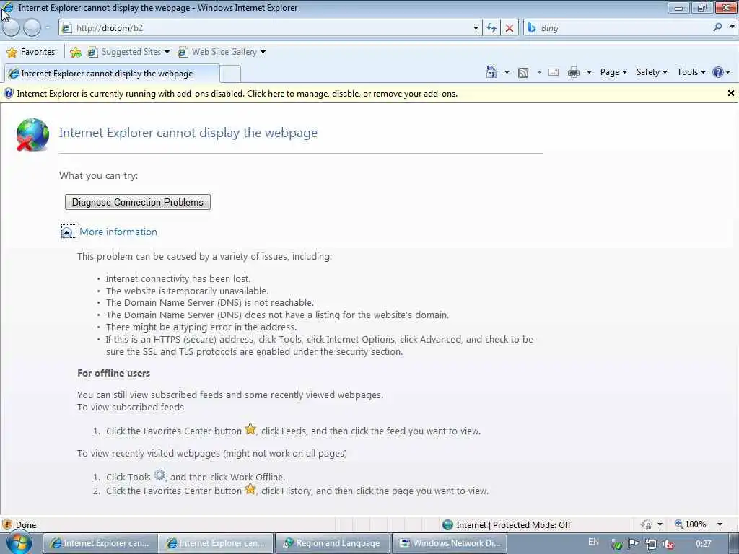
Task: Click the address bar containing dro.pm/b2
Action: point(265,28)
